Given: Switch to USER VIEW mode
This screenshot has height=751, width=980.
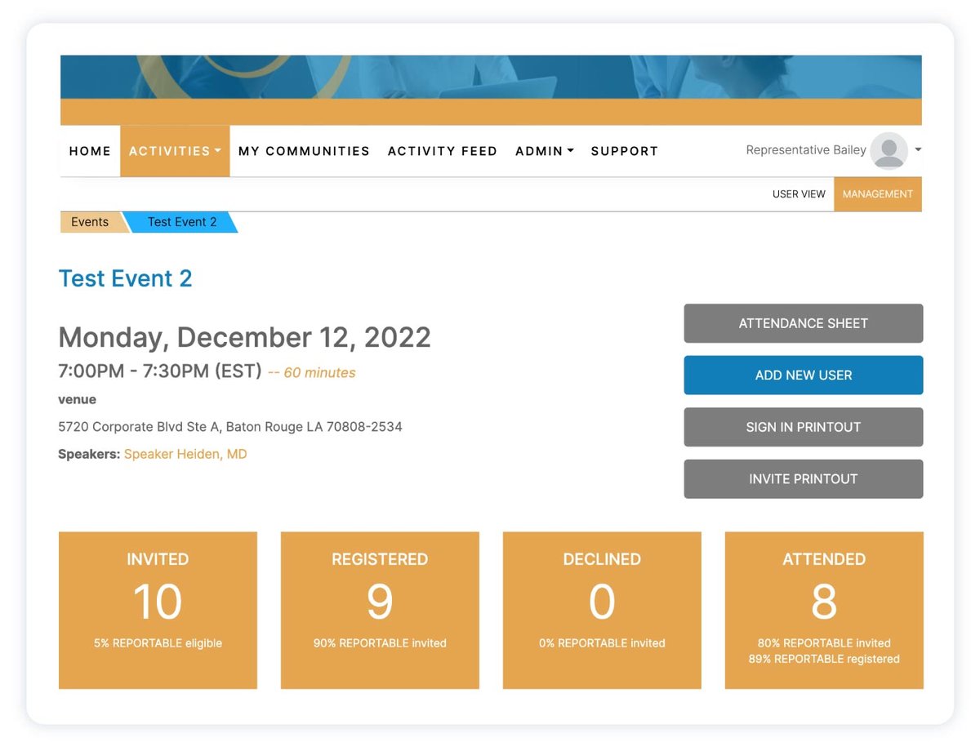Looking at the screenshot, I should [x=799, y=194].
